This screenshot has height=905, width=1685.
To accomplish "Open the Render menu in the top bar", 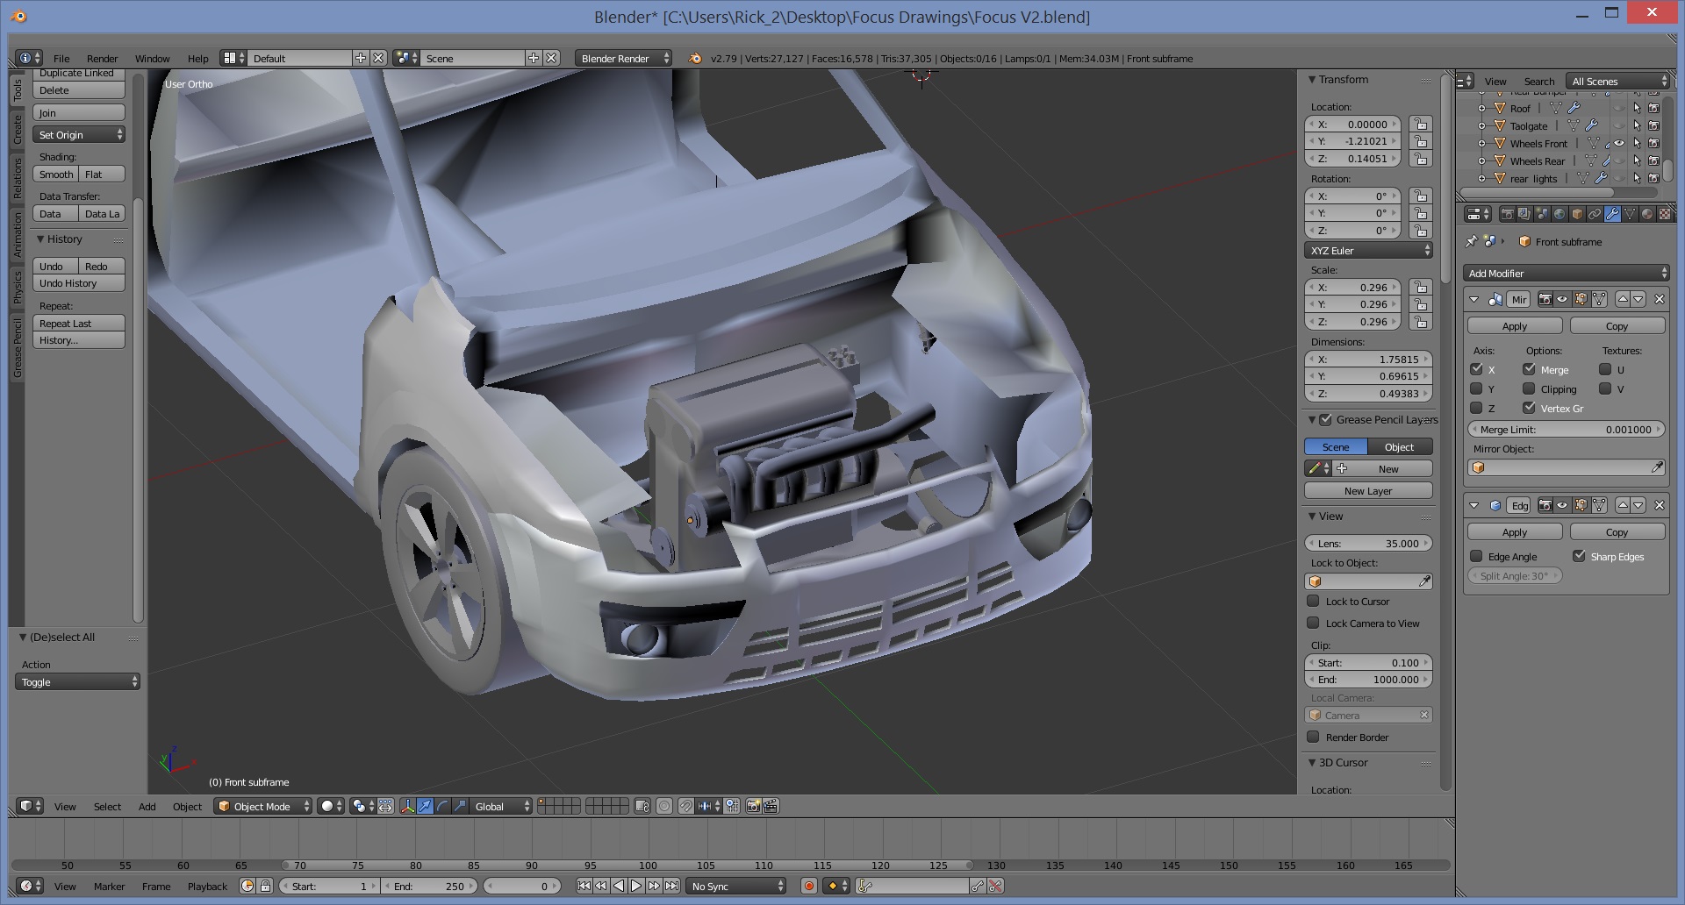I will tap(102, 59).
